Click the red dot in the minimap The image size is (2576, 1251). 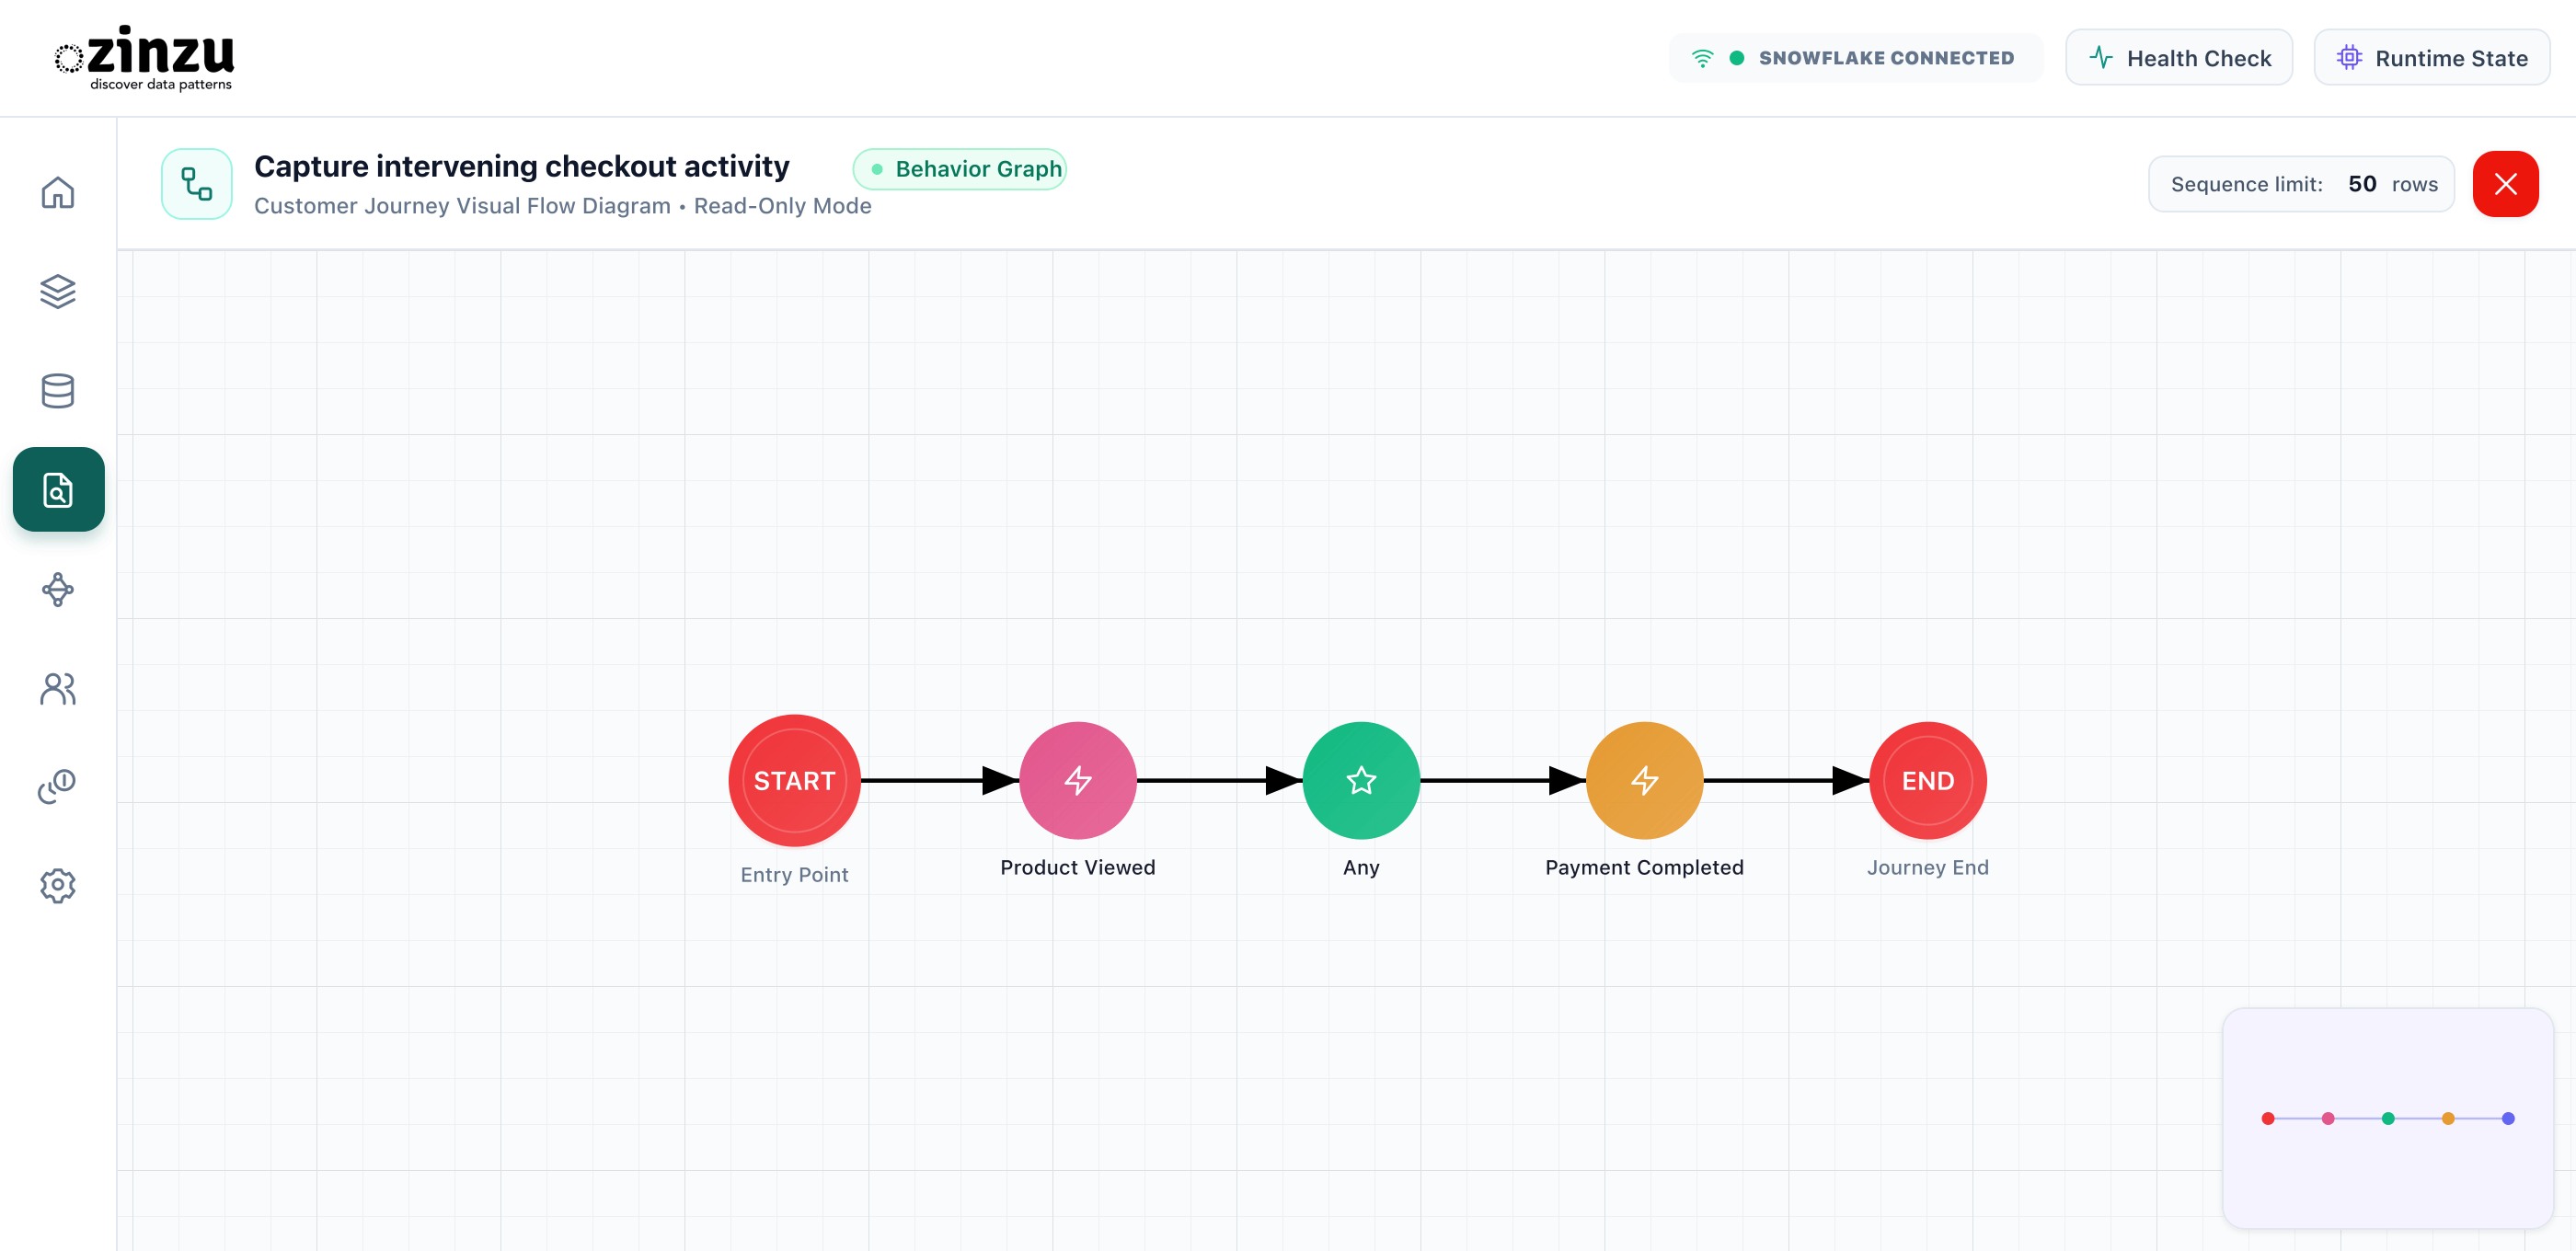[x=2268, y=1118]
